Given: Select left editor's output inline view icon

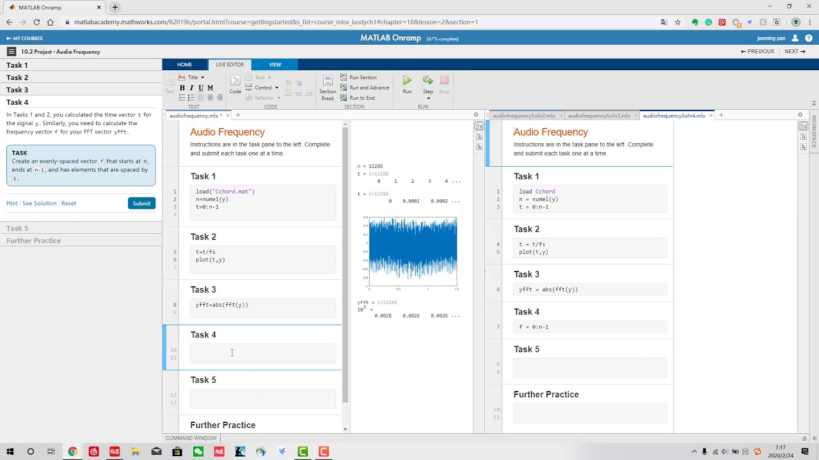Looking at the screenshot, I should coord(479,137).
